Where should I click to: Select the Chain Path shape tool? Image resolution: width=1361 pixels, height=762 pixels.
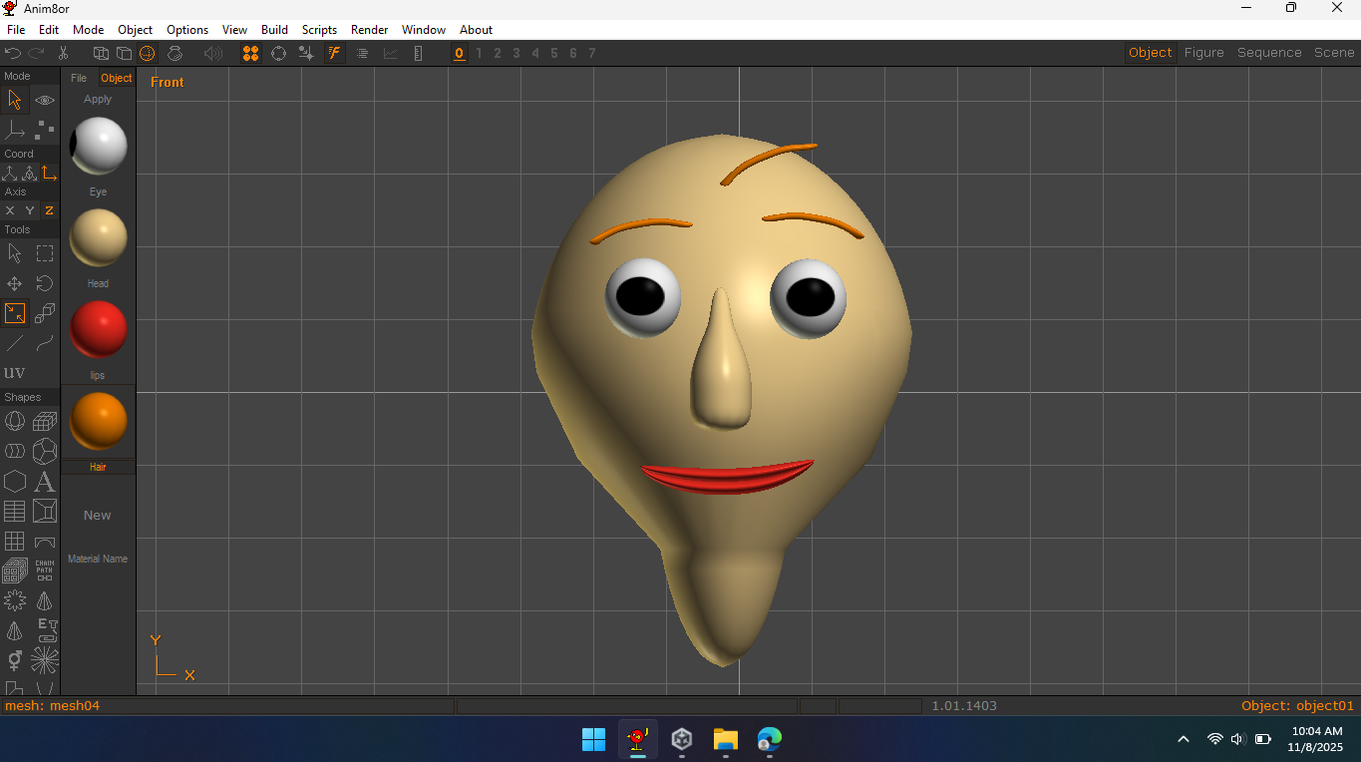click(45, 571)
